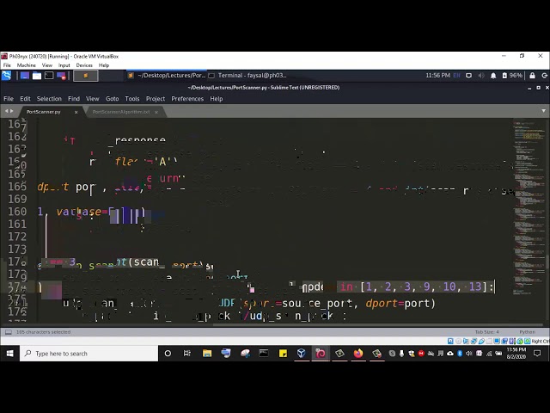The width and height of the screenshot is (550, 413).
Task: Click the display settings icon in Kali panel
Action: [x=468, y=76]
